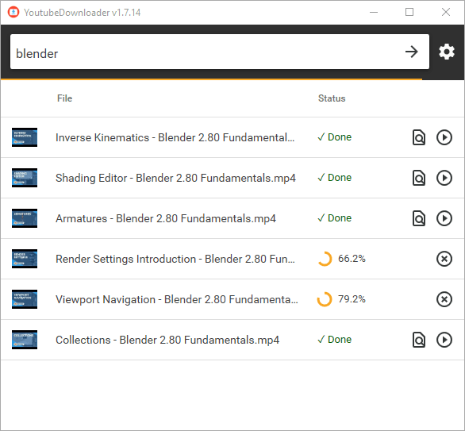
Task: Click the Shading Editor thumbnail
Action: 25,178
